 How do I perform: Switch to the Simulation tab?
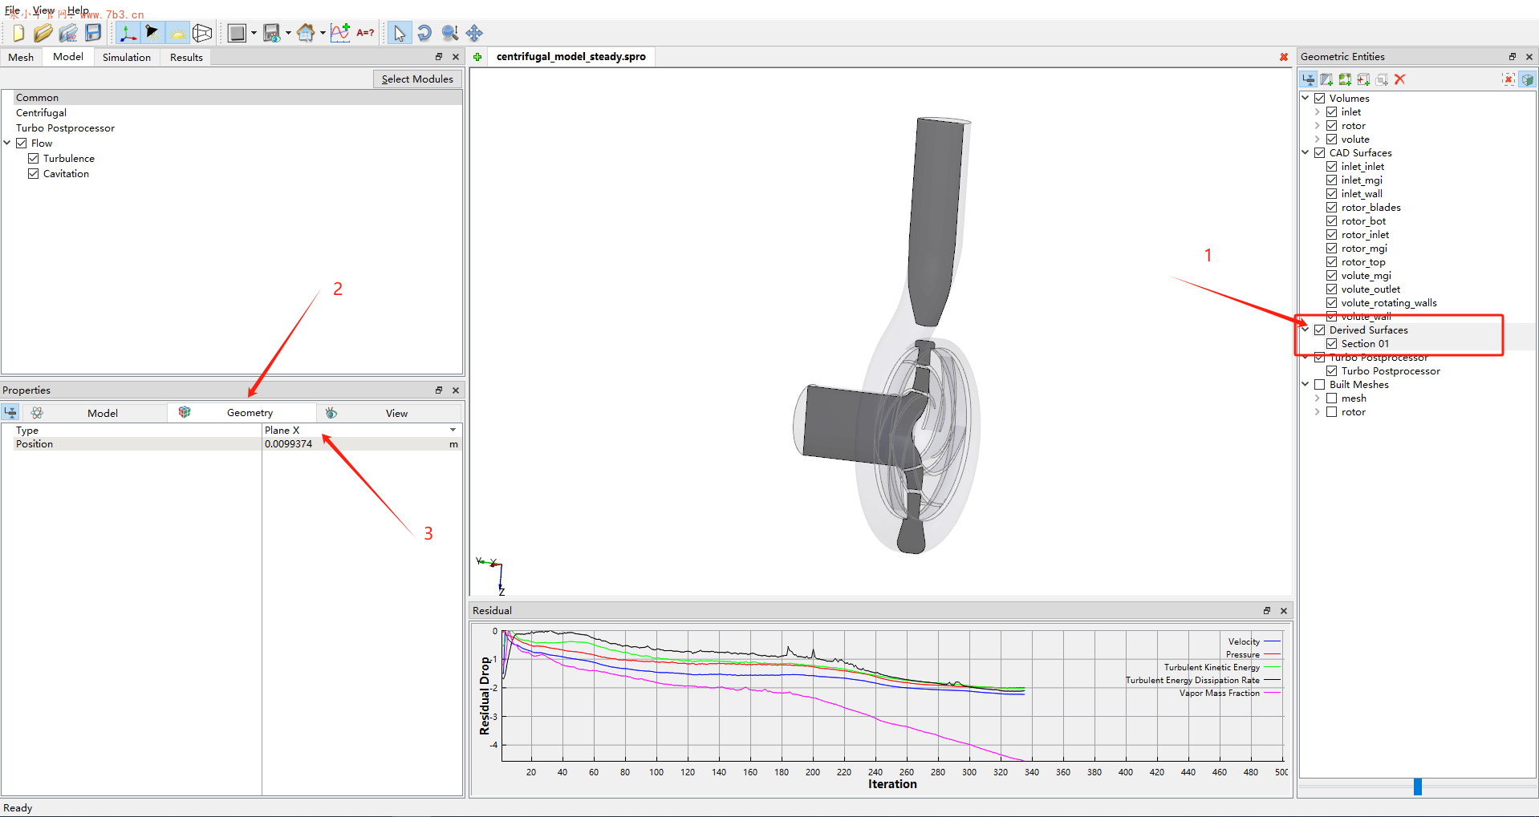pos(126,57)
